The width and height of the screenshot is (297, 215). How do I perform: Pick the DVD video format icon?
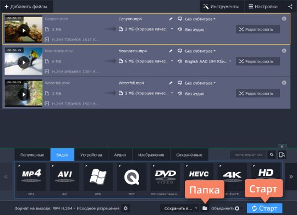[x=165, y=177]
